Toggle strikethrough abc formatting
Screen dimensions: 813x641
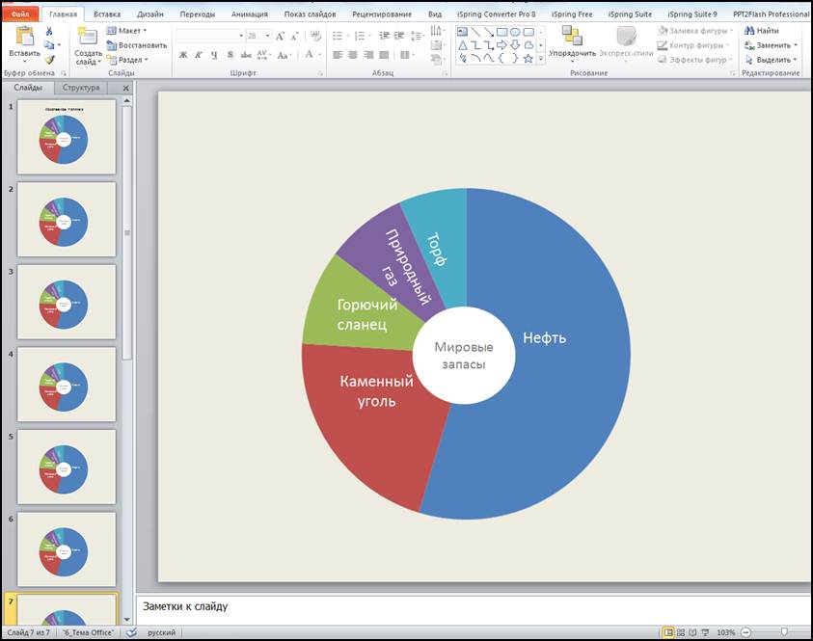(x=246, y=55)
